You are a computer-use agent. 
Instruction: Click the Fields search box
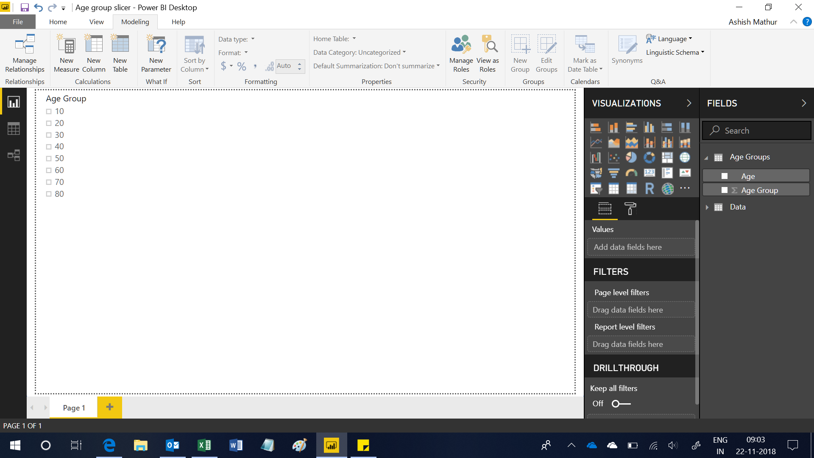(x=757, y=131)
